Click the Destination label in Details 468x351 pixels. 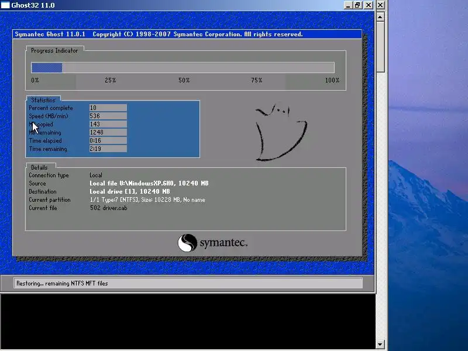tap(42, 192)
